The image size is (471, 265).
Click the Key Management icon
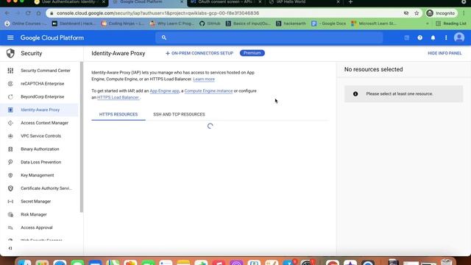click(x=10, y=175)
